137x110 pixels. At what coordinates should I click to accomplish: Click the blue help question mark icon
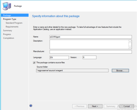(x=31, y=106)
